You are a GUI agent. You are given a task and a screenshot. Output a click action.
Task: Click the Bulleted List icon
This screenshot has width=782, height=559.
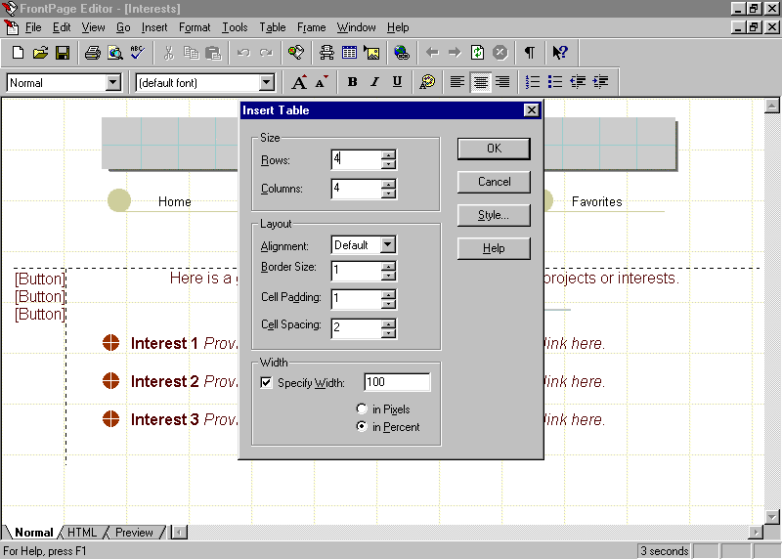point(555,82)
